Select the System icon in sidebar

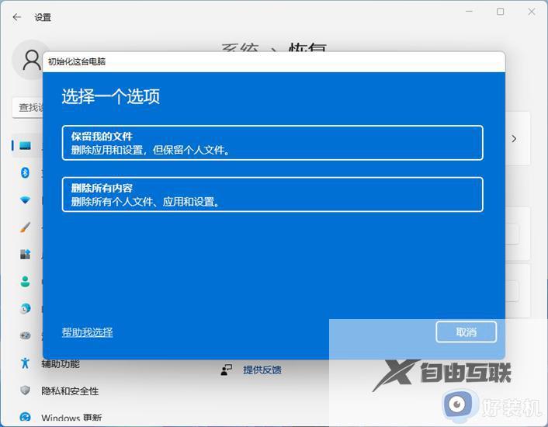point(25,146)
